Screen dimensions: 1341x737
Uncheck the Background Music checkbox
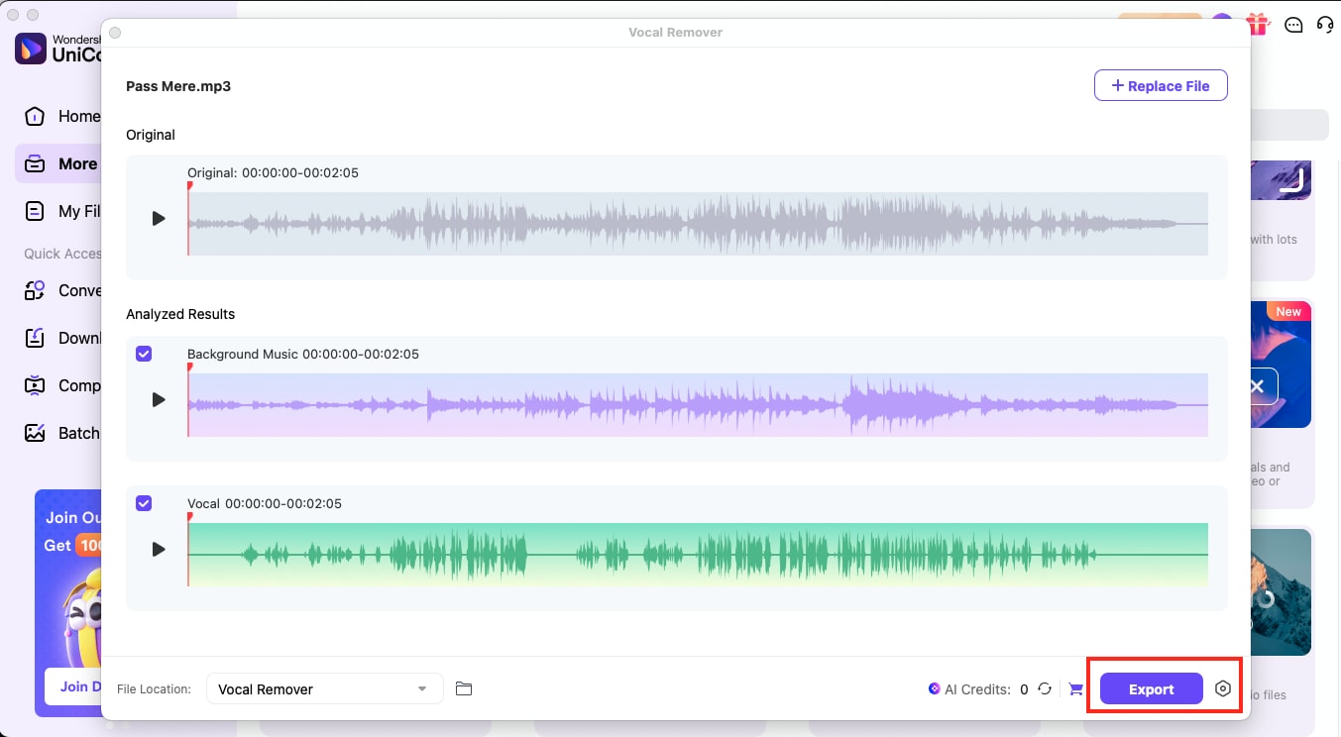coord(144,354)
